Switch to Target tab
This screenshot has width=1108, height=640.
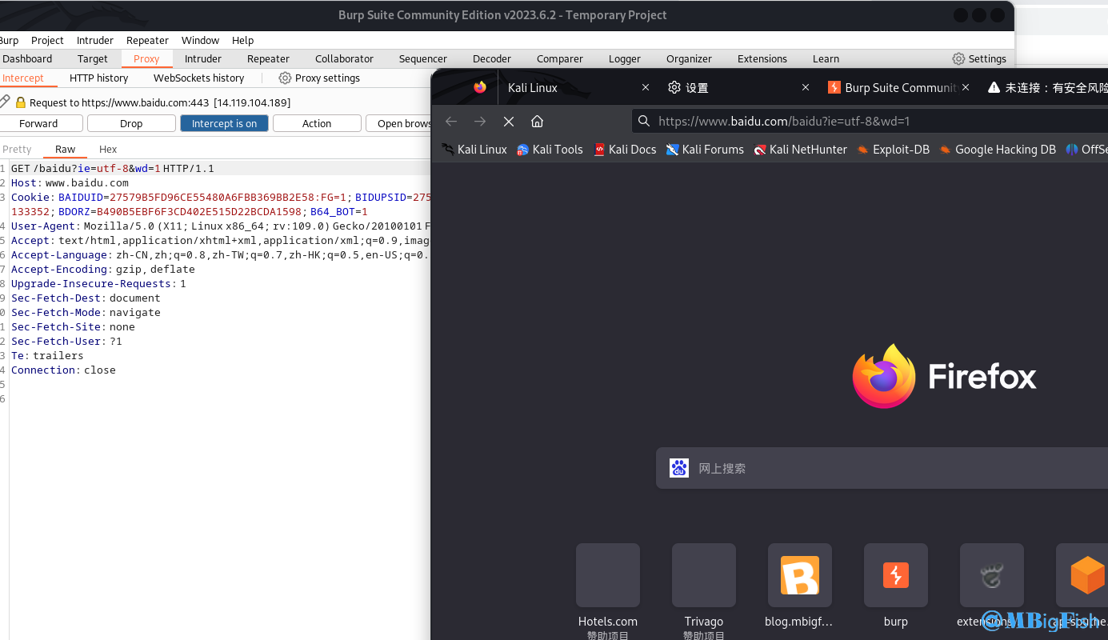[x=93, y=58]
